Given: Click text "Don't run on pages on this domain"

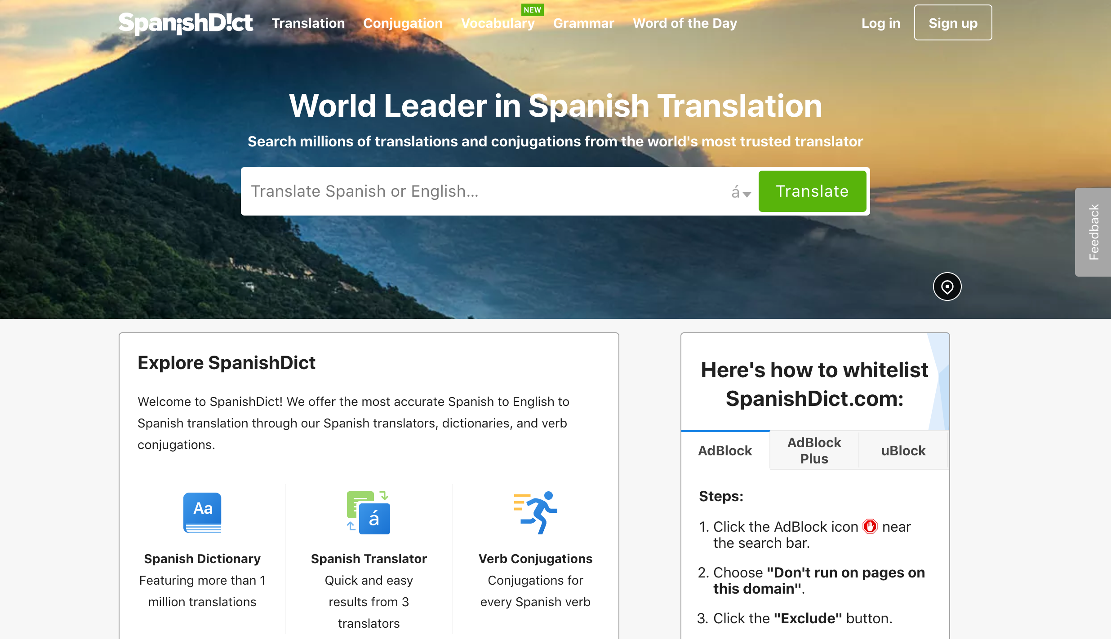Looking at the screenshot, I should pos(819,581).
